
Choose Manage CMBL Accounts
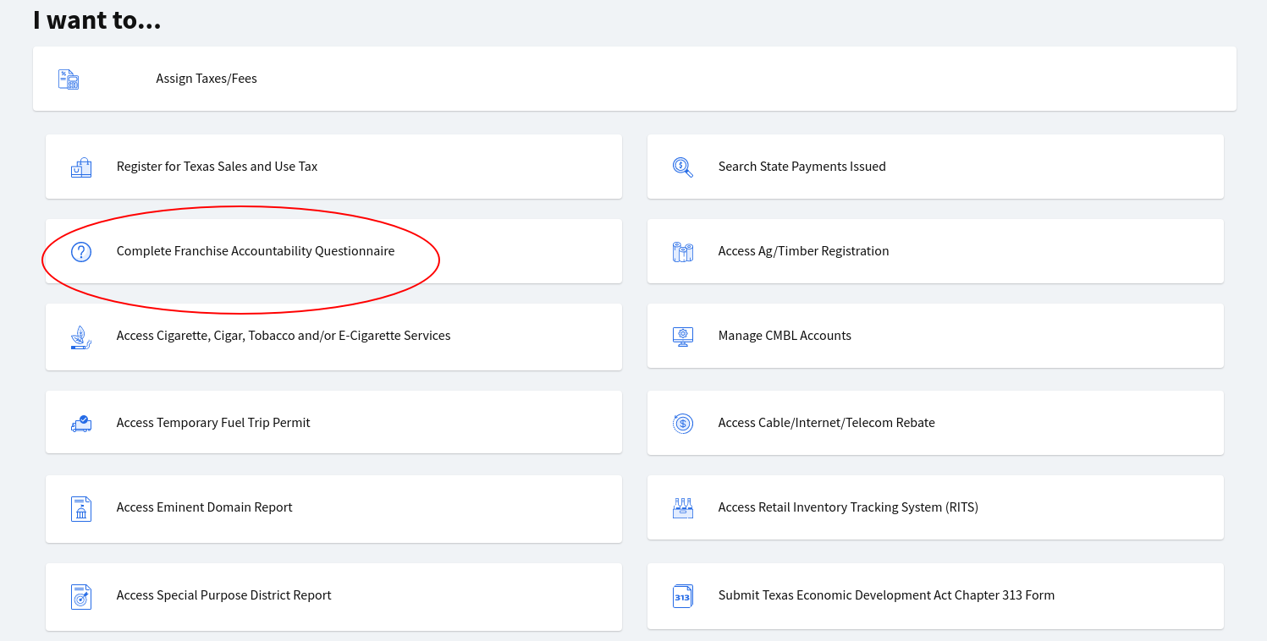pos(785,336)
